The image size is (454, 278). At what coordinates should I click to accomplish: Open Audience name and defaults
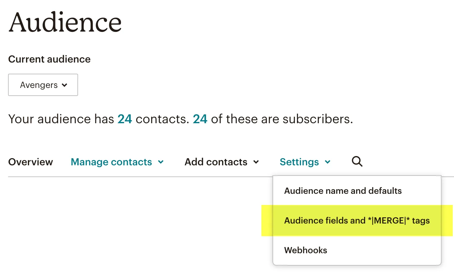coord(343,191)
